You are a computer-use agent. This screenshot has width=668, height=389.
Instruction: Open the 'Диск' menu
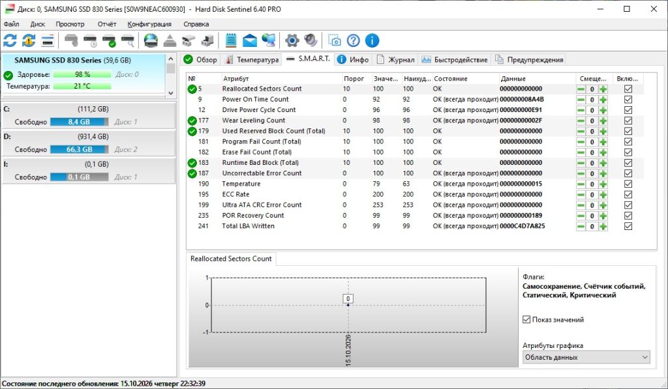(37, 24)
